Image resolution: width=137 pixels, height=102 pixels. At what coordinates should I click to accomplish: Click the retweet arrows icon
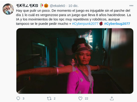(x=49, y=99)
